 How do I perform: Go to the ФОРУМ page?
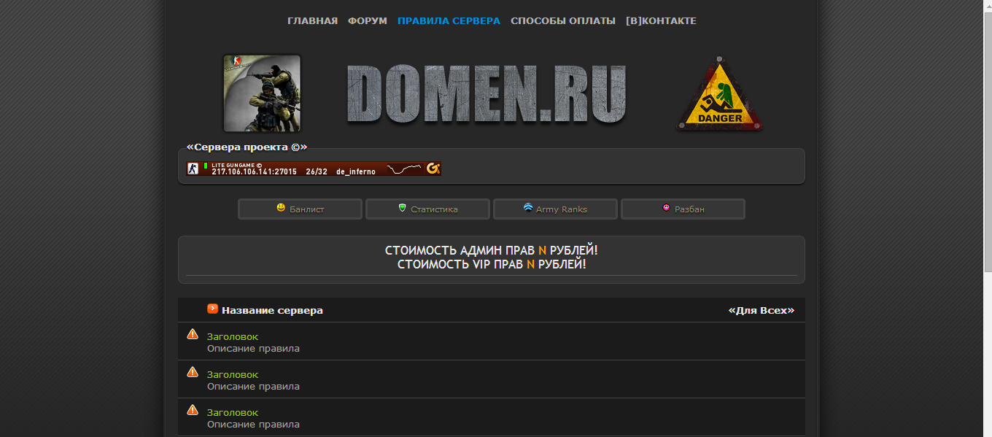[368, 20]
